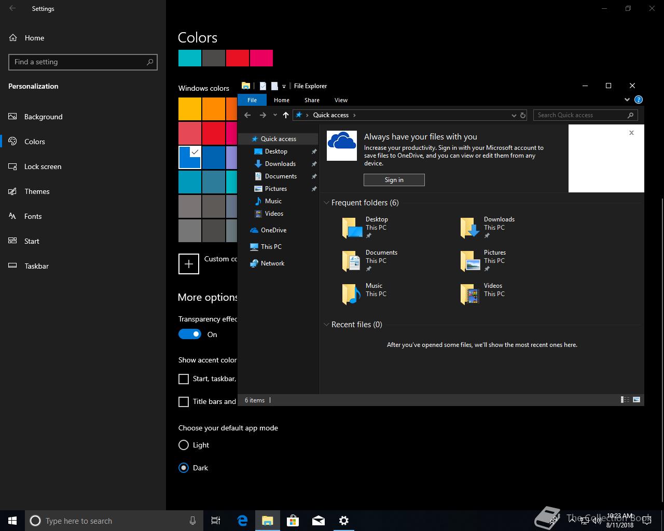Open Microsoft Store from the taskbar
The height and width of the screenshot is (531, 664).
[293, 521]
